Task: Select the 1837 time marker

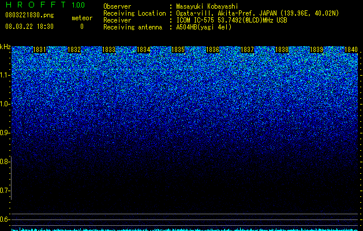Action: click(x=247, y=50)
